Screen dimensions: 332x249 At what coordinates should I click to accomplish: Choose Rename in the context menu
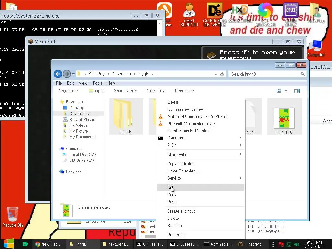click(x=200, y=226)
